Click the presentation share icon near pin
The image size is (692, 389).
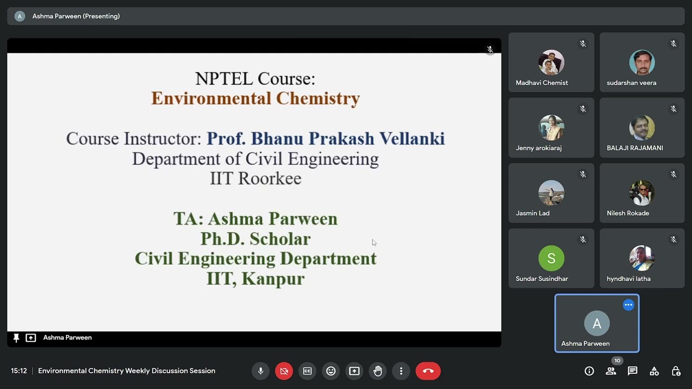(31, 338)
